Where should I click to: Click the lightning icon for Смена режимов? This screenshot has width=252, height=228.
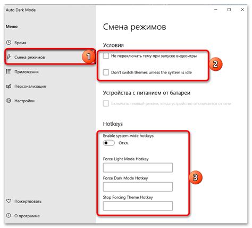(9, 57)
